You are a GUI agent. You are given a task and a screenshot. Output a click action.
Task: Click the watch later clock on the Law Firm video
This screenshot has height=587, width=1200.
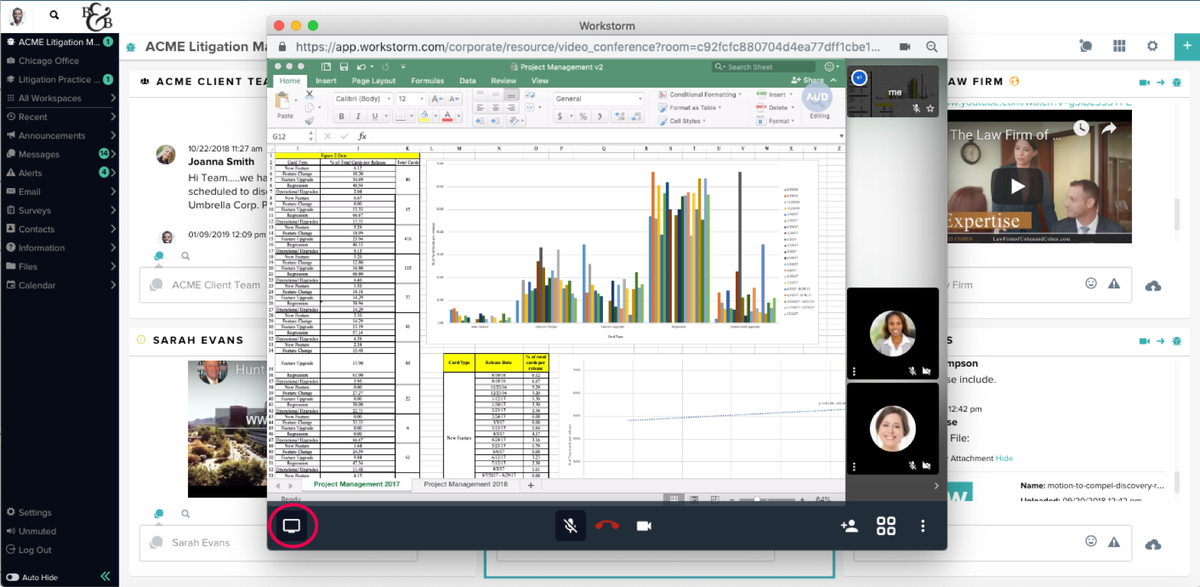(x=1081, y=128)
